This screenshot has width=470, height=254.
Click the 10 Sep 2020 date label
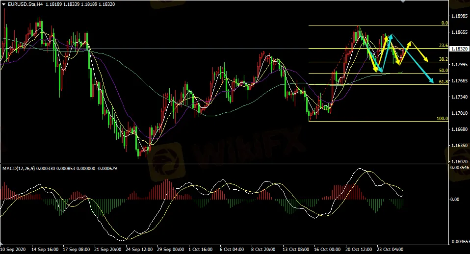tap(14, 249)
